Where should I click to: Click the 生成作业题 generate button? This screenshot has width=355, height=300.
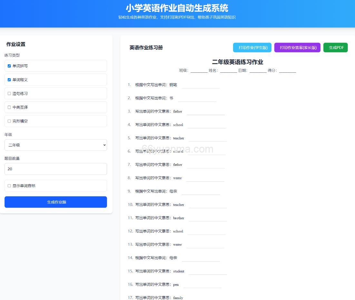(x=55, y=202)
